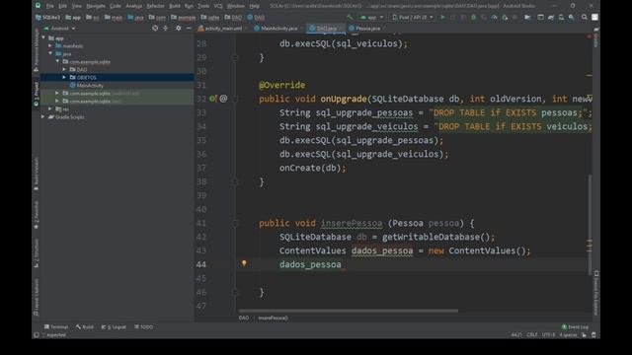Click the tool windows toggle icon in status bar corner
632x355 pixels.
tap(37, 335)
